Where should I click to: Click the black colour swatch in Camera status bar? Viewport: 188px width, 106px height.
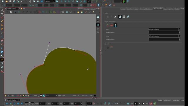point(95,96)
